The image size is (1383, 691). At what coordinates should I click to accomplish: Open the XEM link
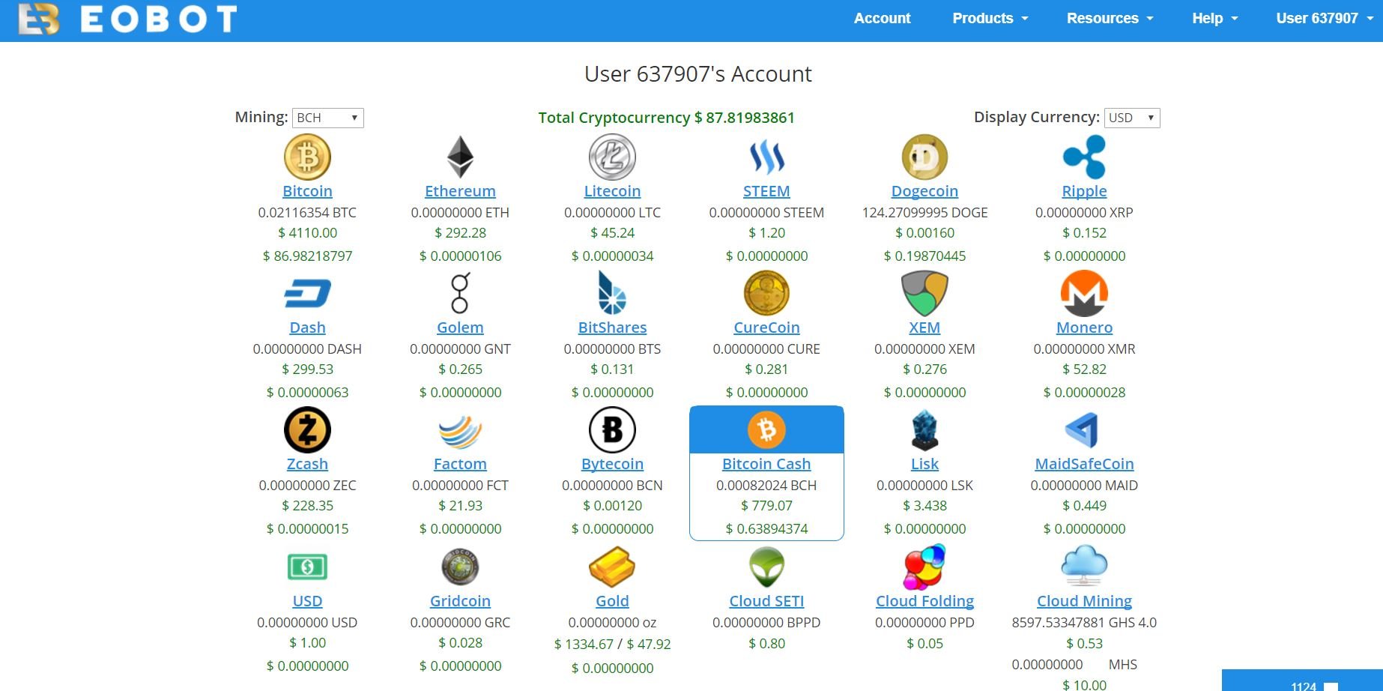[924, 328]
